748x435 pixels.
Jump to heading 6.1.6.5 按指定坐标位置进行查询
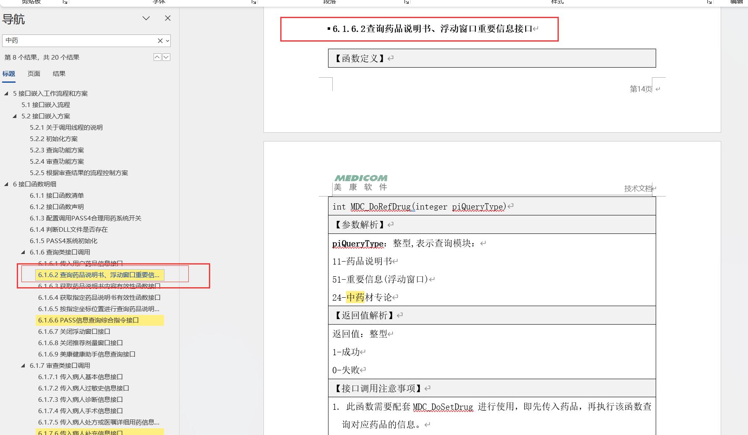[x=99, y=309]
